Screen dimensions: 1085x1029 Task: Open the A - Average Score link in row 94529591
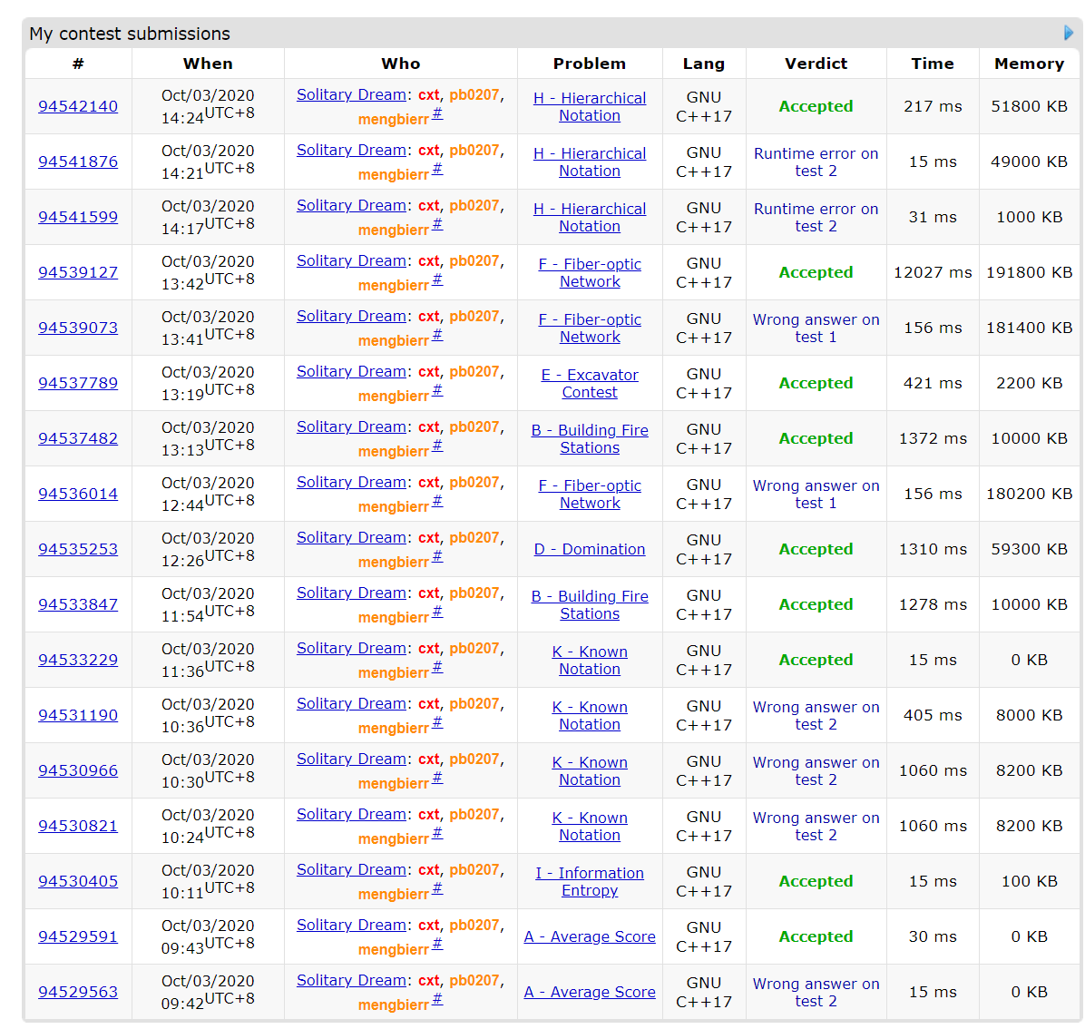coord(590,936)
